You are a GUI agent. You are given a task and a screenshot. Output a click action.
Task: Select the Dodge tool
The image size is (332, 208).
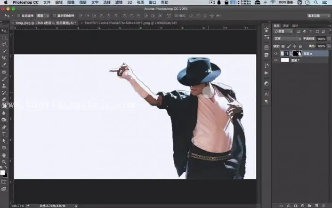[x=4, y=120]
